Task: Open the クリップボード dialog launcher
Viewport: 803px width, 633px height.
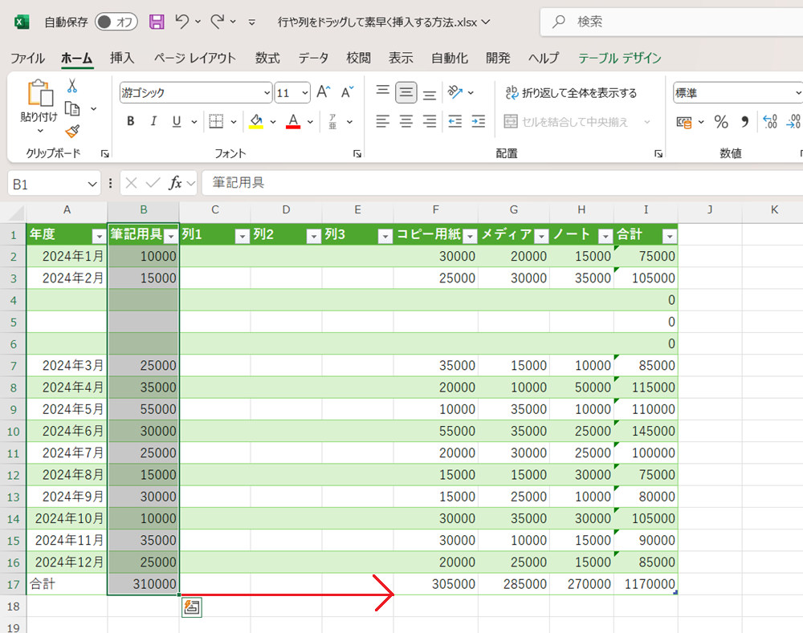Action: [105, 153]
